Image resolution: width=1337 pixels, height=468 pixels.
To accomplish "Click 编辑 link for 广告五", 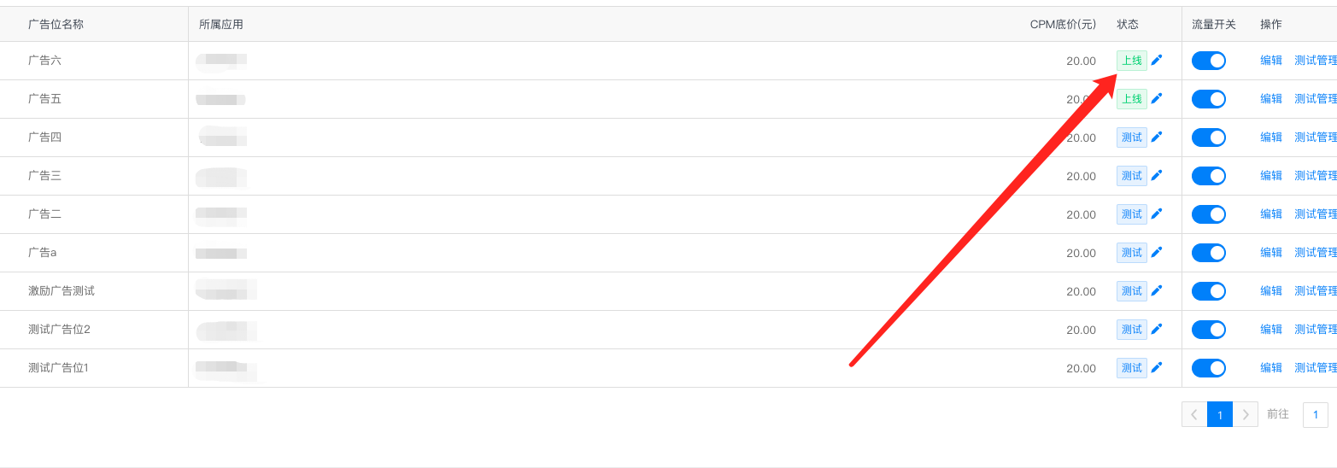I will coord(1271,99).
